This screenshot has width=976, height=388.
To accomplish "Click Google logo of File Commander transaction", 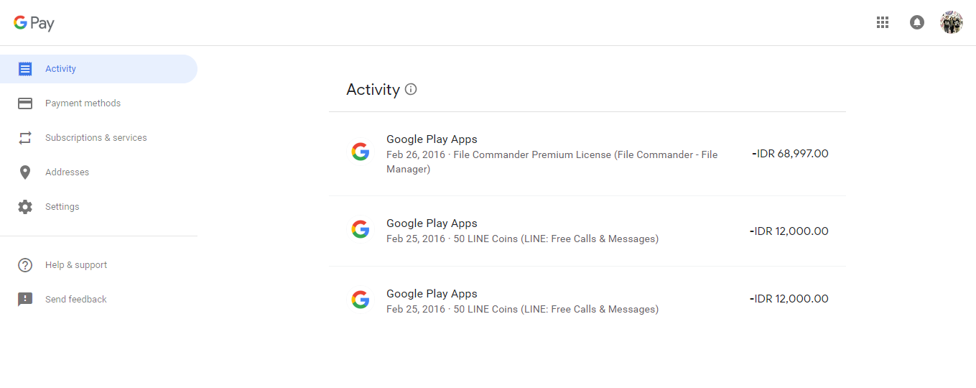I will point(361,152).
